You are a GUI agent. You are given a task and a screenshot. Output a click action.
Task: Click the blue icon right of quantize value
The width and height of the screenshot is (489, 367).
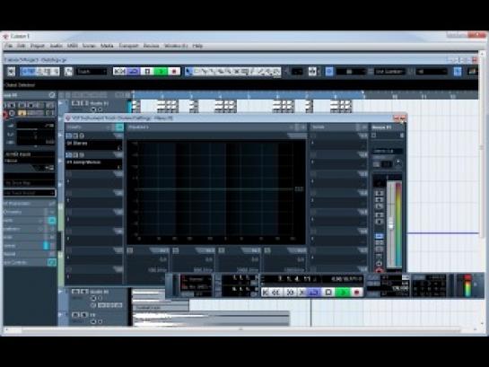(458, 72)
